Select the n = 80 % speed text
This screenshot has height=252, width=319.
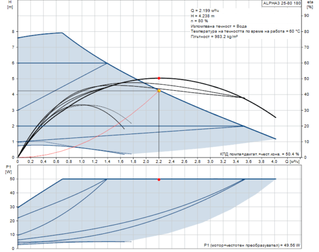click(200, 21)
